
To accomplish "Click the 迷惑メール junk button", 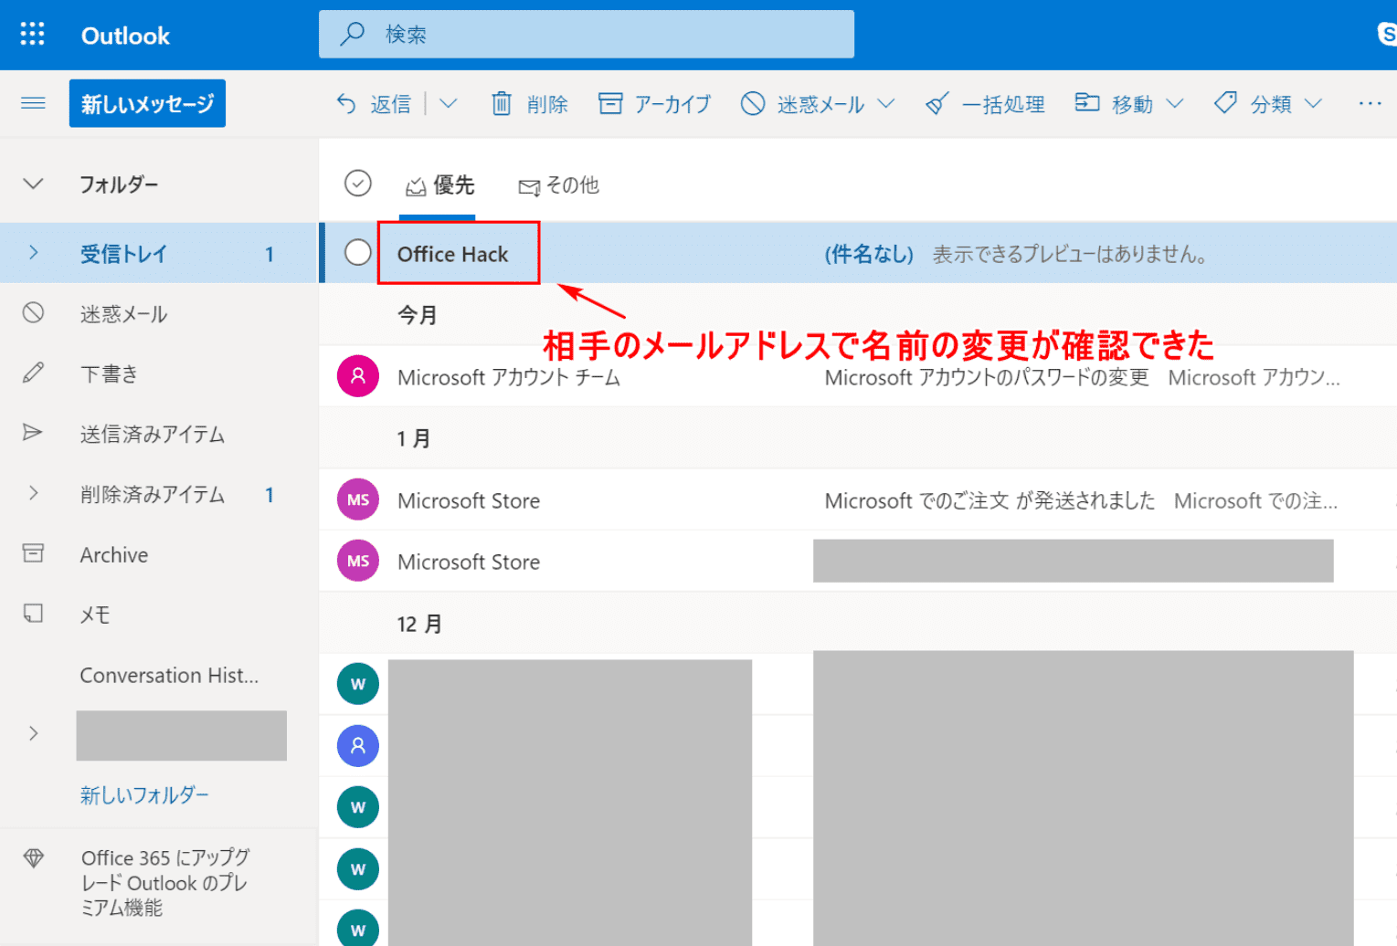I will (x=802, y=104).
